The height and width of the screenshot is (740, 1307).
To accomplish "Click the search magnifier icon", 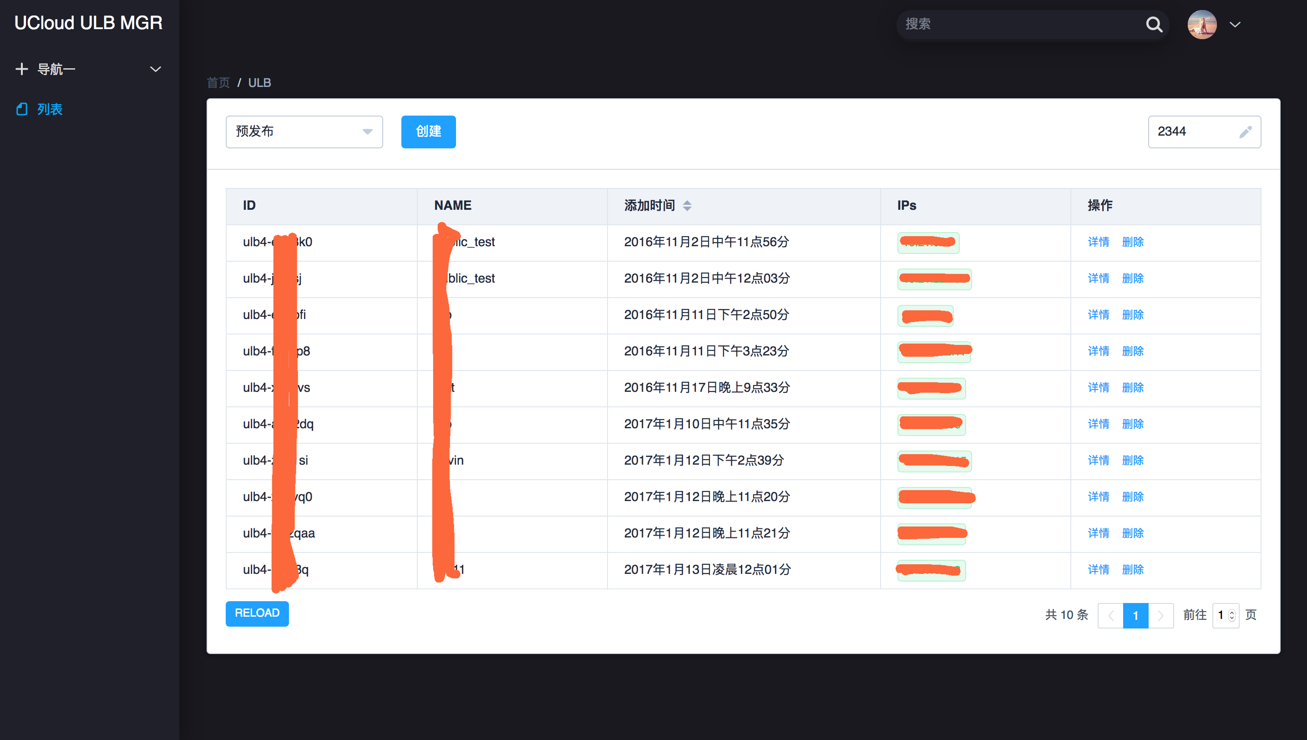I will [x=1154, y=25].
